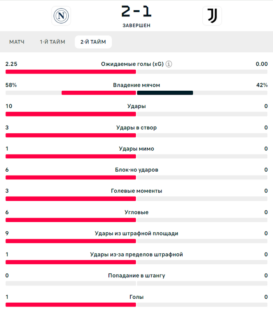Click the Блок-но ударов stat row label
Image resolution: width=273 pixels, height=312 pixels.
(x=136, y=170)
